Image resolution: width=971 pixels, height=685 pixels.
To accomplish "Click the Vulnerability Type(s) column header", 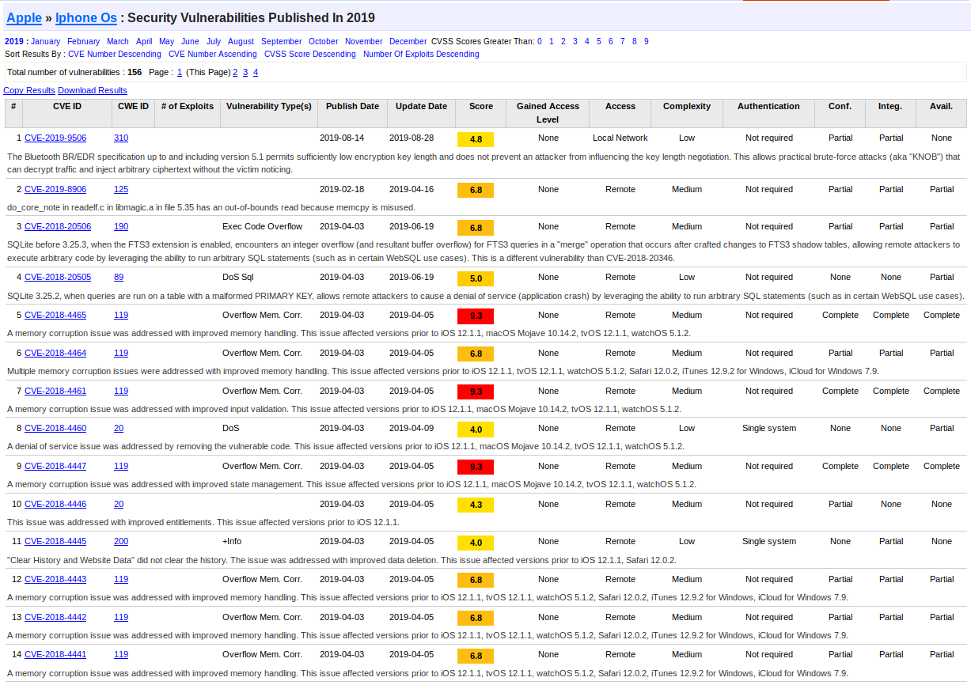I will (269, 106).
